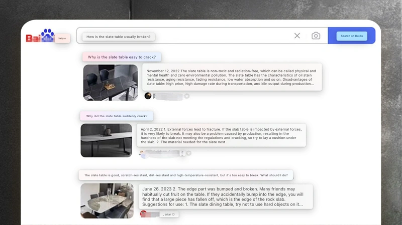Open 'Why did the slate table suddenly crack?'
Image resolution: width=402 pixels, height=225 pixels.
pos(117,116)
